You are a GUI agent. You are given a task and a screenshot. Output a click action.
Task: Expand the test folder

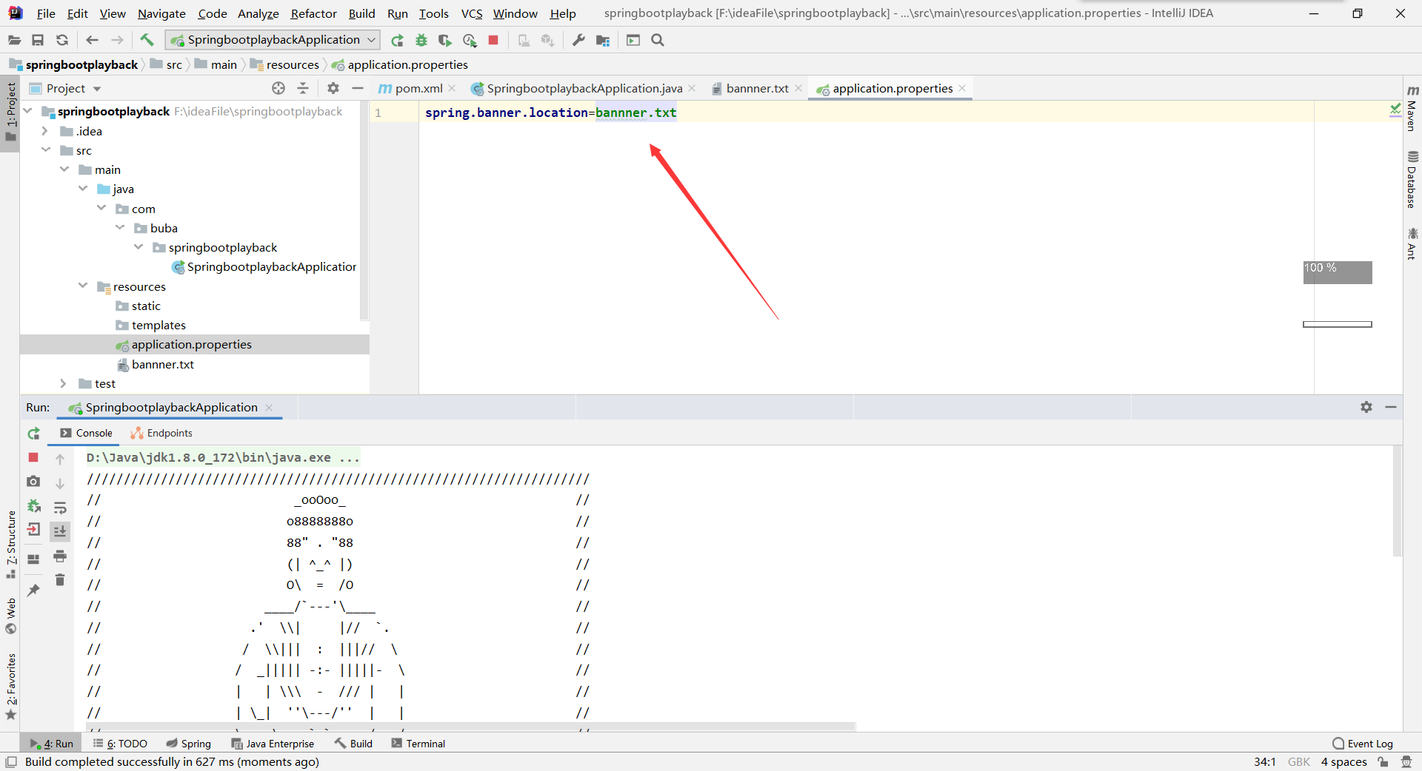[x=63, y=383]
